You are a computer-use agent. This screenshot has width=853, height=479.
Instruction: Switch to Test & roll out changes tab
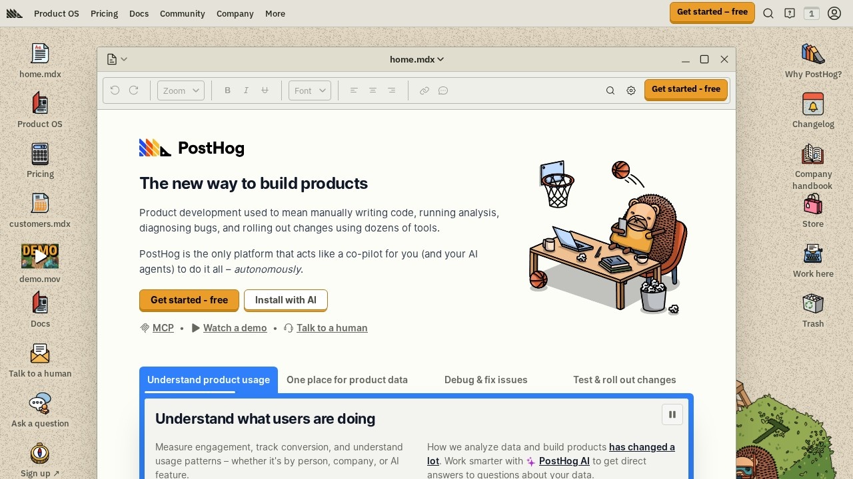624,380
